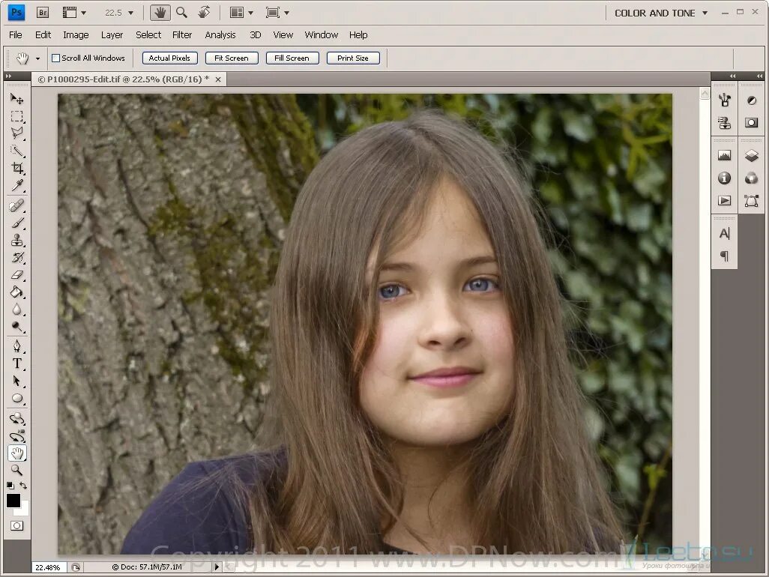Click the Print Size button
Screen dimensions: 769x577
pos(352,58)
